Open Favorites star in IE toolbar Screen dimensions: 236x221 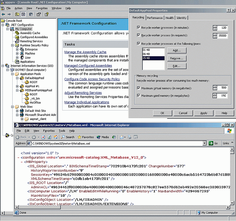click(79, 137)
